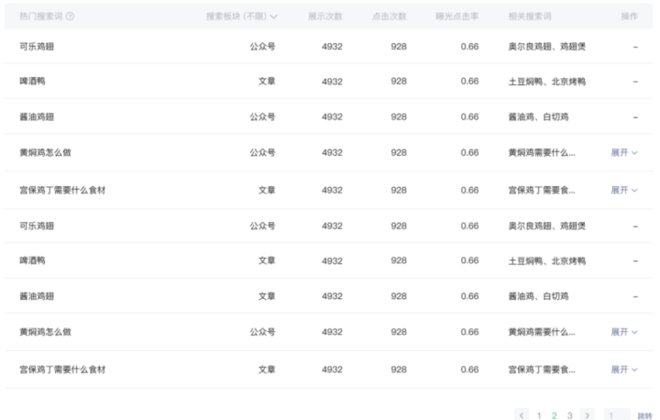The width and height of the screenshot is (660, 420).
Task: Expand the first 宫保鸡丁需要什么食材 row via 展开
Action: 624,190
